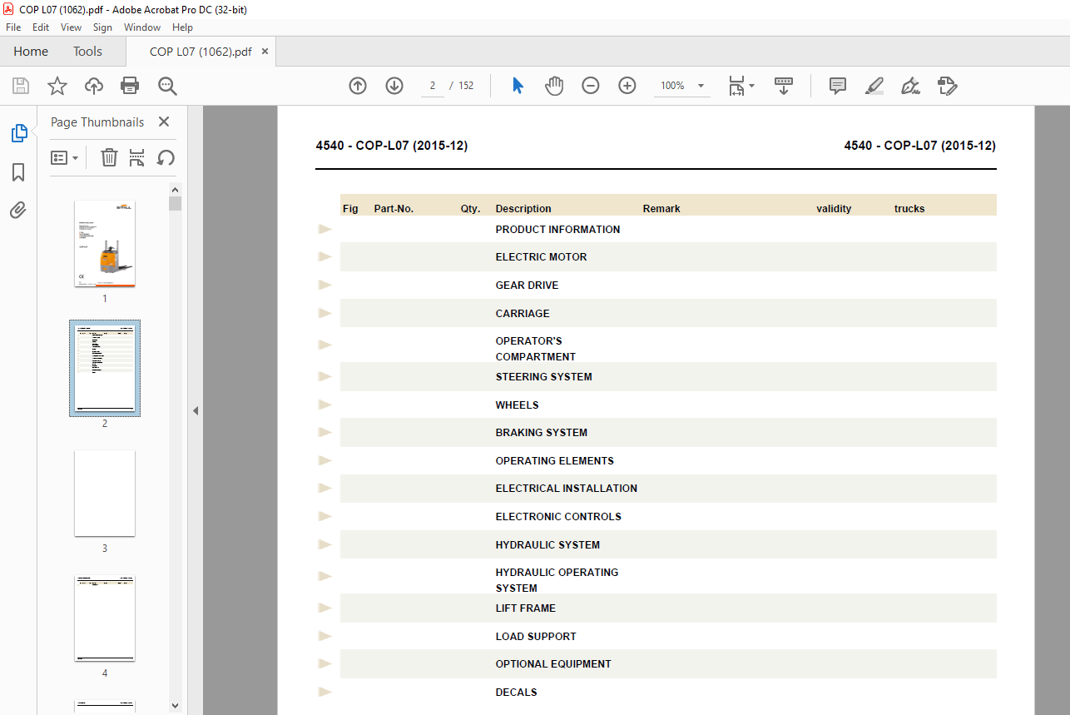This screenshot has width=1070, height=715.
Task: Open the ELECTRIC MOTOR section link
Action: click(x=541, y=257)
